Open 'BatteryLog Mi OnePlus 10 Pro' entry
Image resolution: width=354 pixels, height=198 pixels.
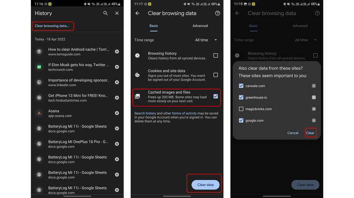click(x=78, y=144)
